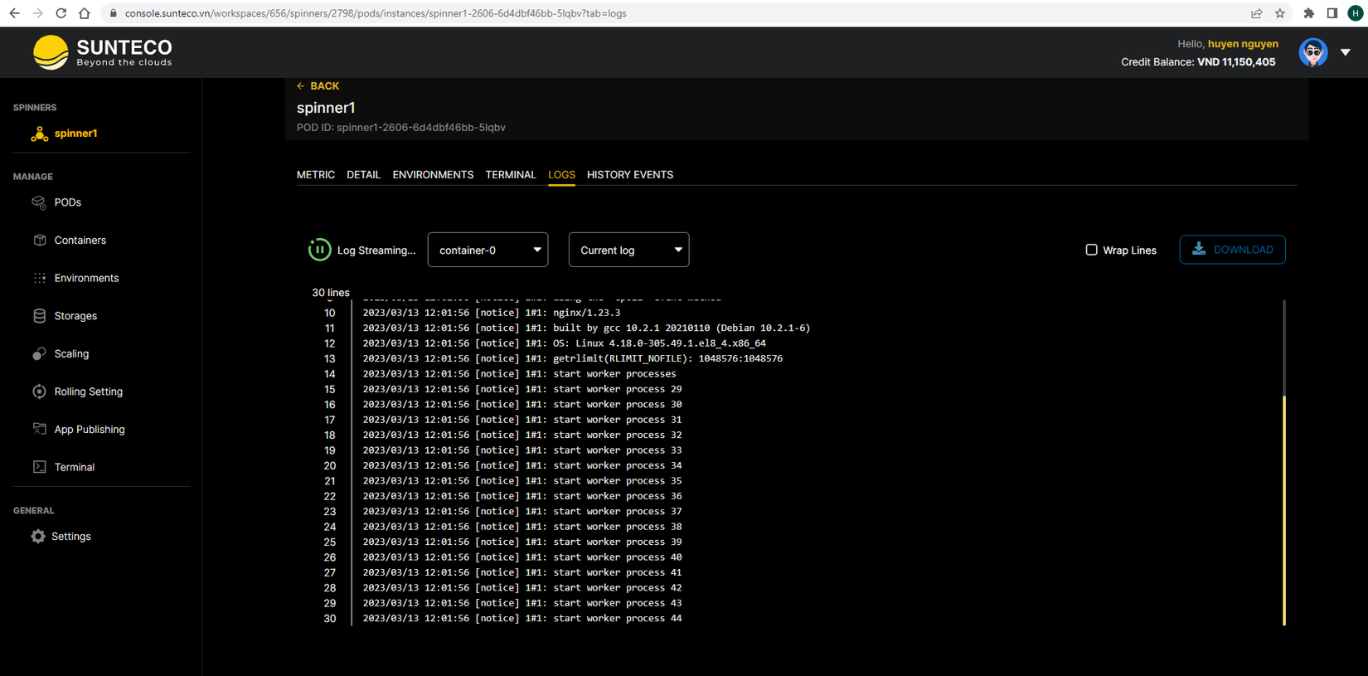1368x676 pixels.
Task: Click the browser address bar URL
Action: click(376, 13)
